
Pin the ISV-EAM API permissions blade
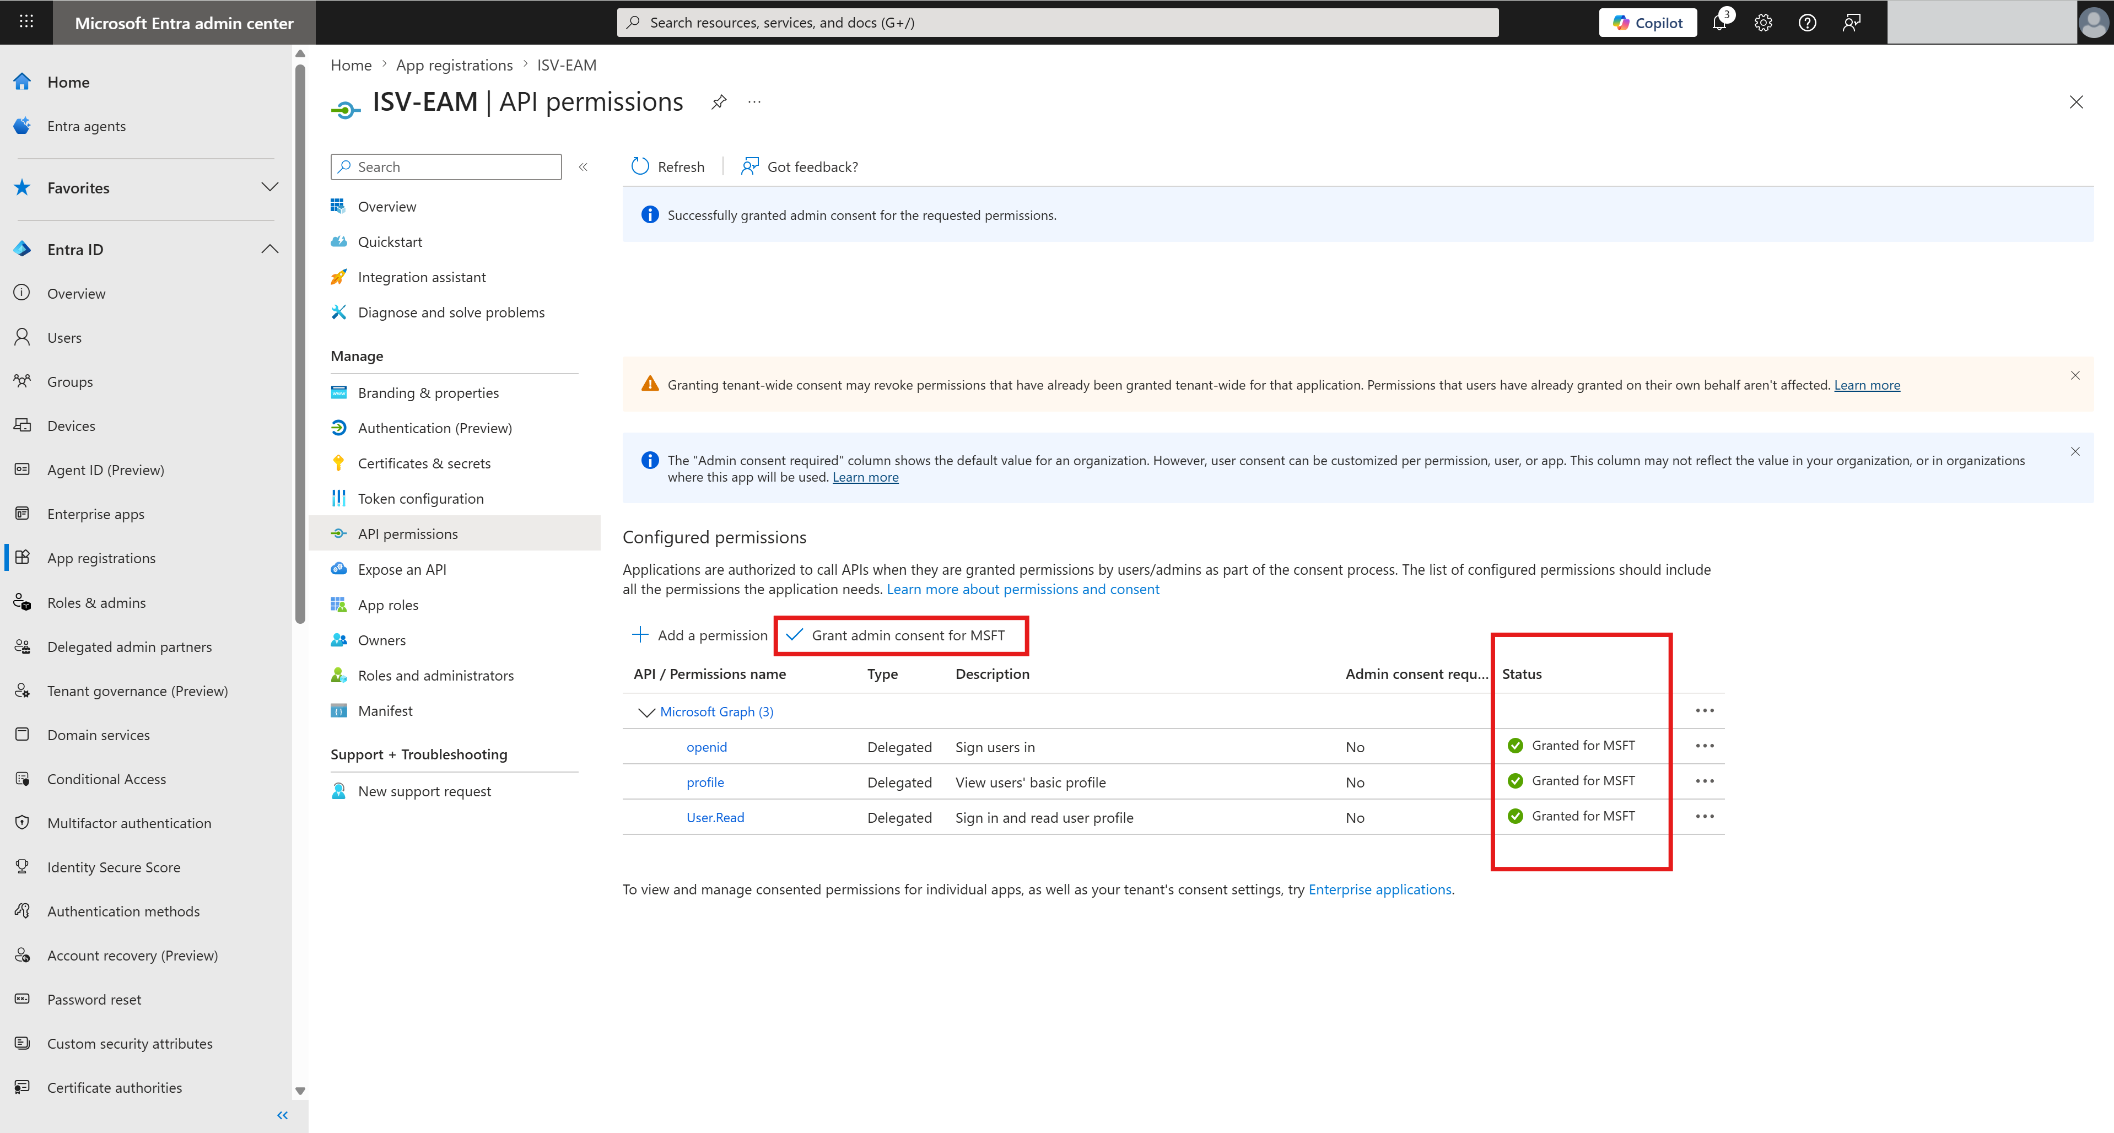719,102
